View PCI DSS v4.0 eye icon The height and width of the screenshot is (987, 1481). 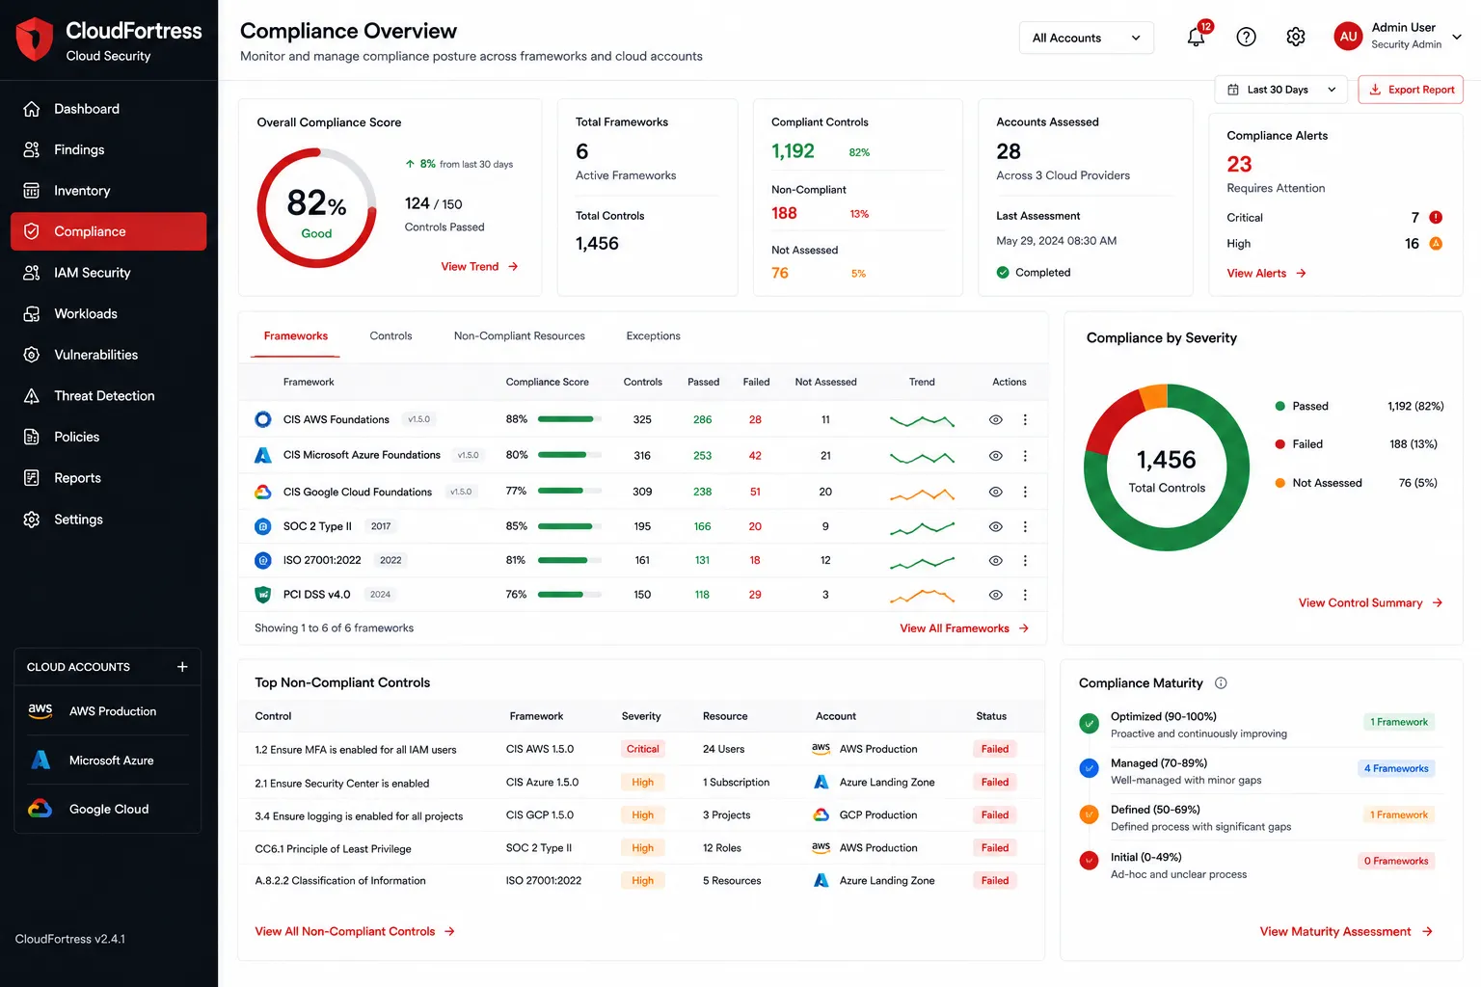click(996, 596)
